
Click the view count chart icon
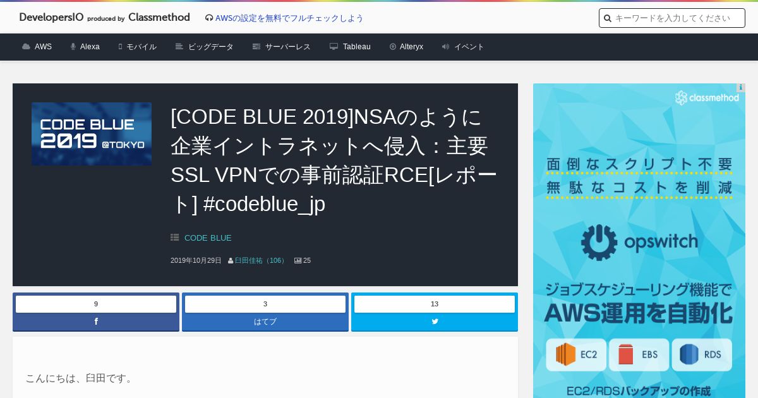pos(298,260)
